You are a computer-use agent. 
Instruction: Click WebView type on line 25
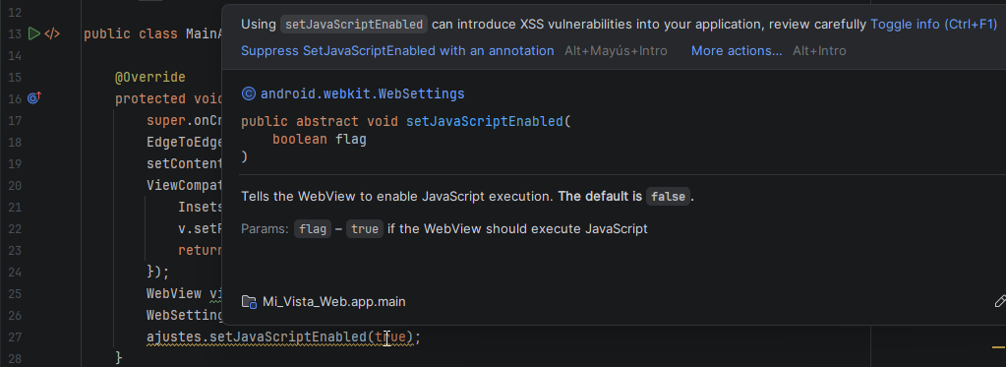(x=174, y=294)
